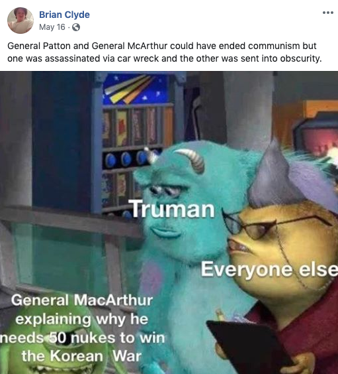Click the Truman caption on the meme
This screenshot has height=374, width=338.
point(171,209)
